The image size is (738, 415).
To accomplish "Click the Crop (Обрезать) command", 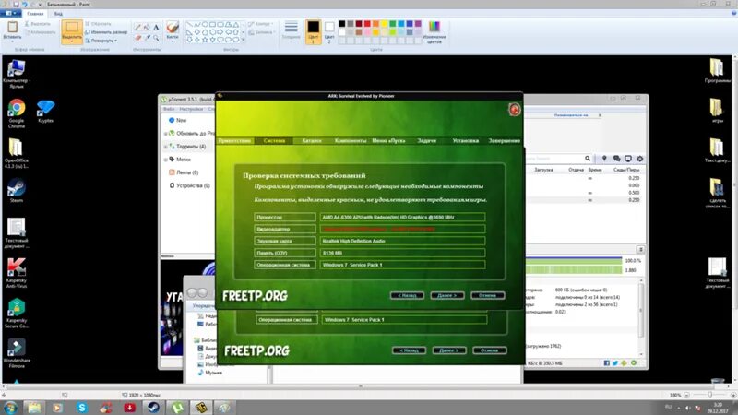I will click(99, 24).
